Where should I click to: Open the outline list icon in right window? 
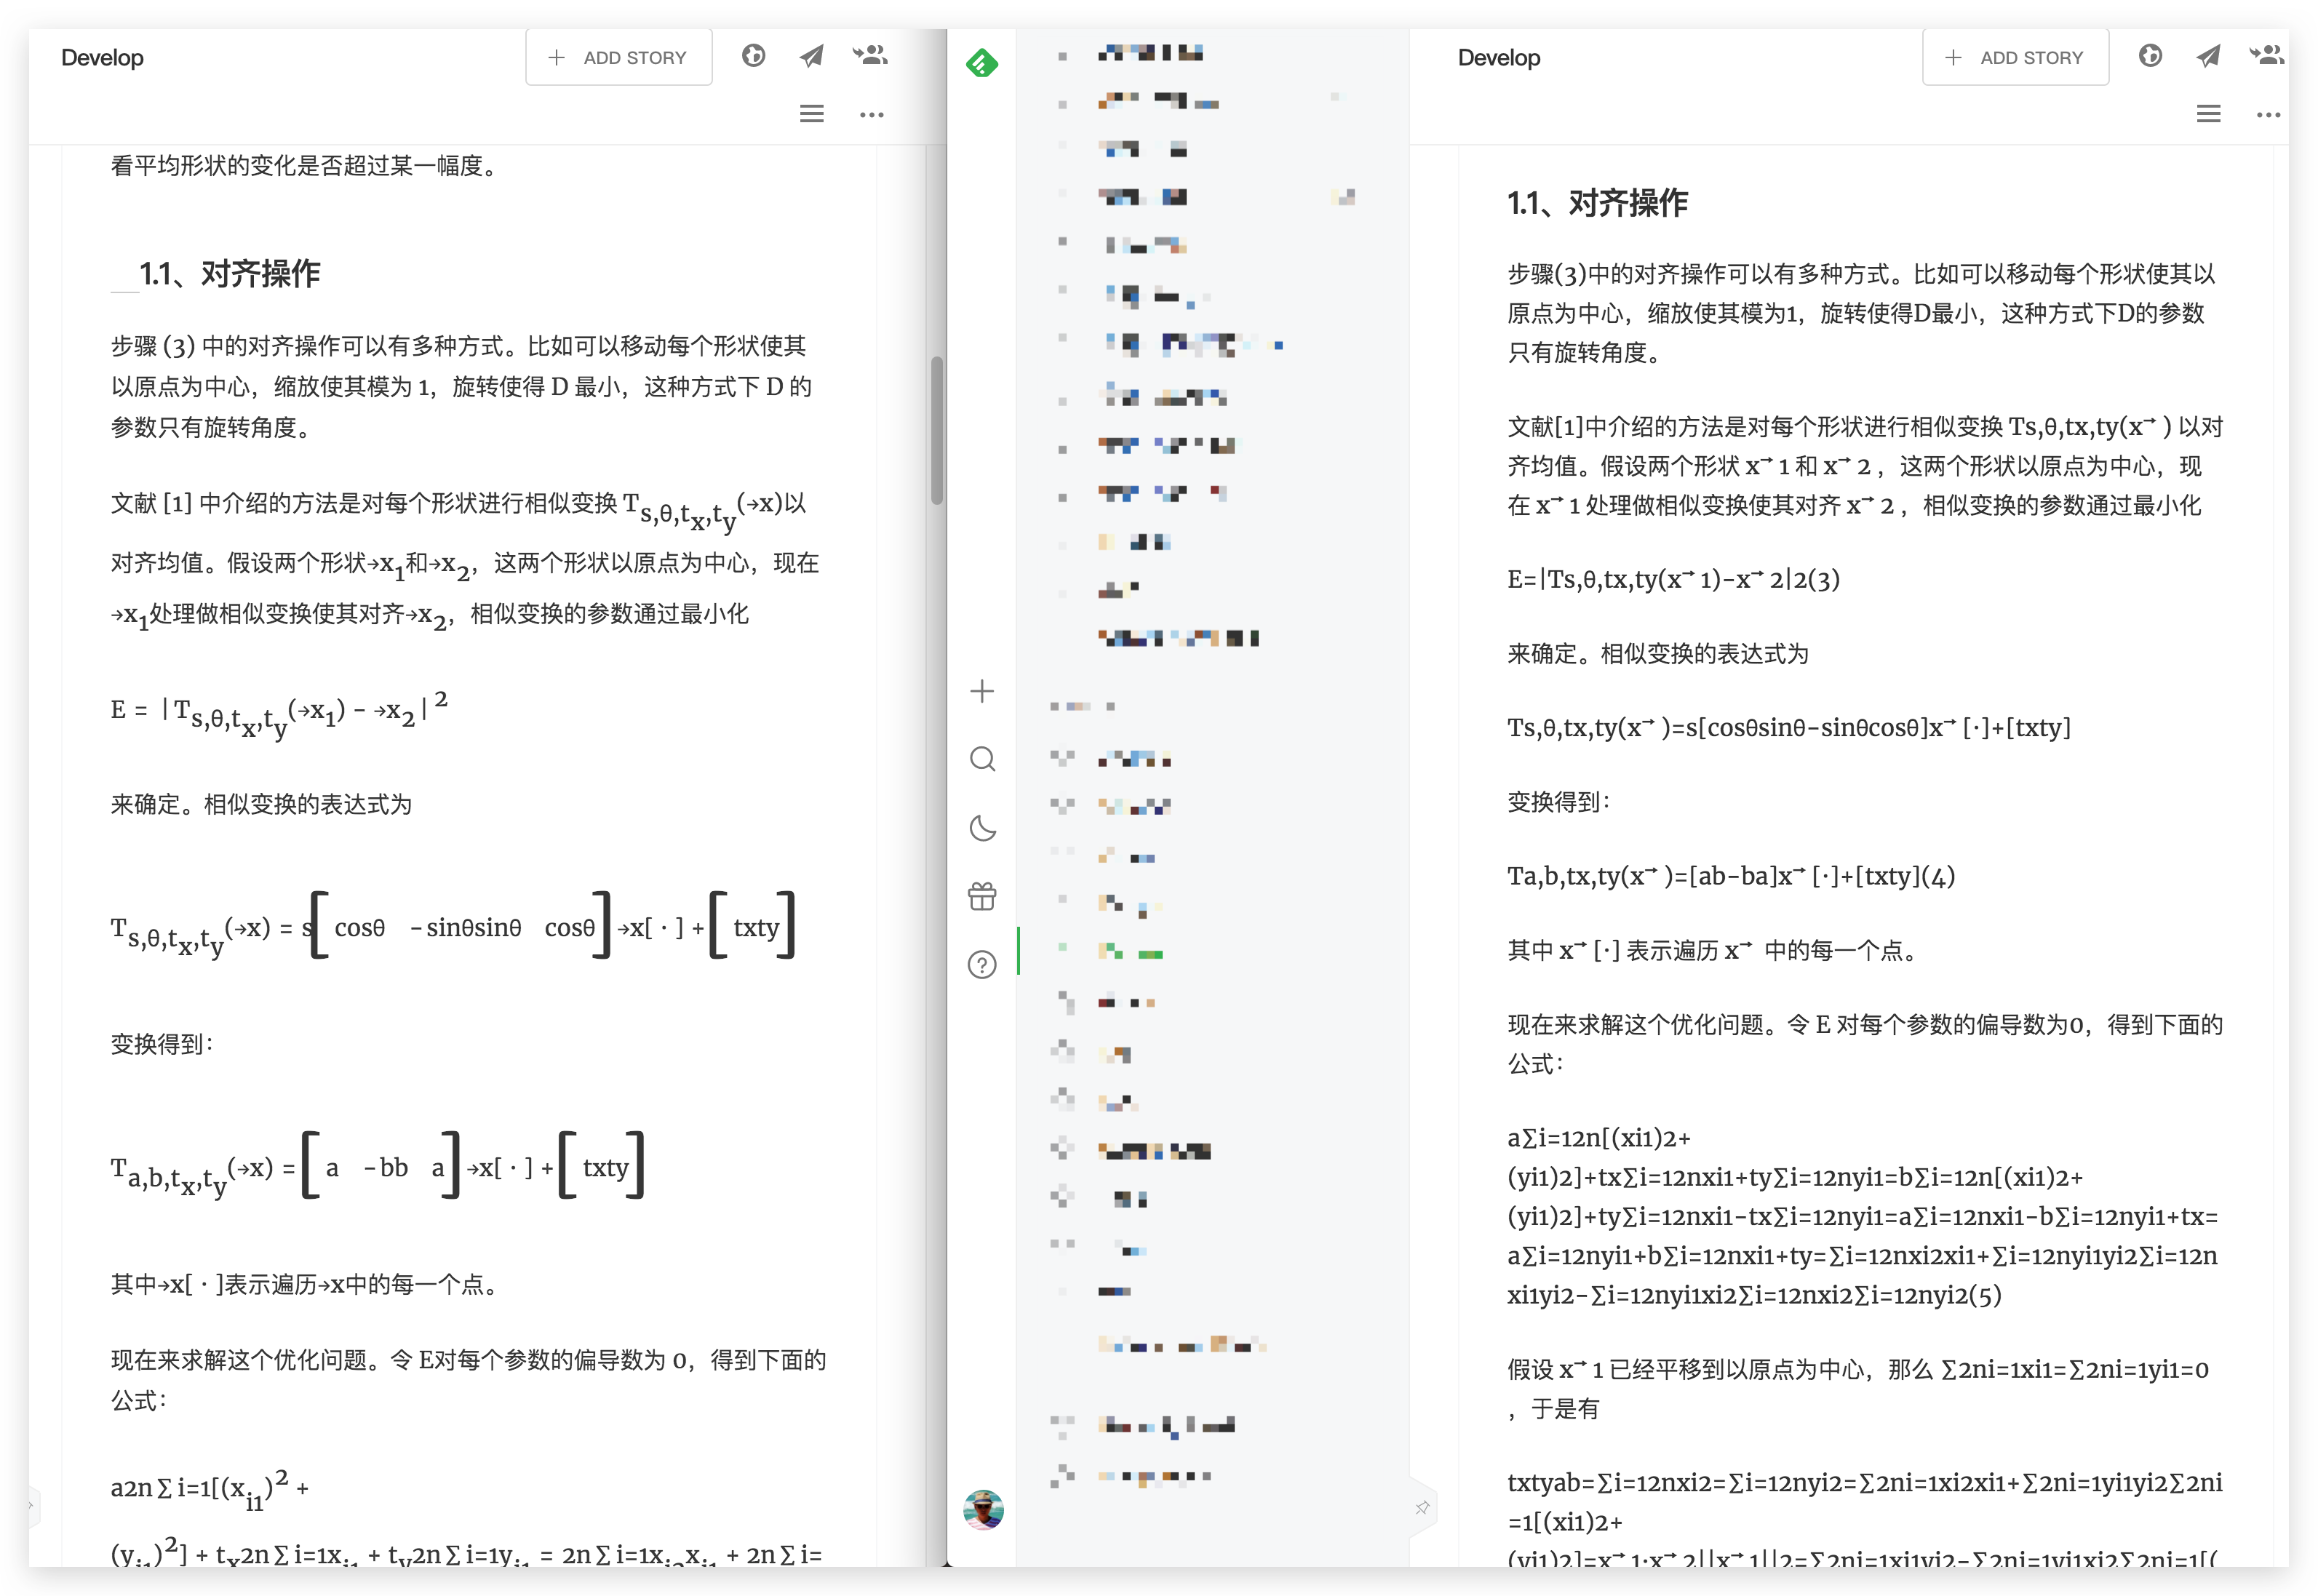[x=2208, y=114]
